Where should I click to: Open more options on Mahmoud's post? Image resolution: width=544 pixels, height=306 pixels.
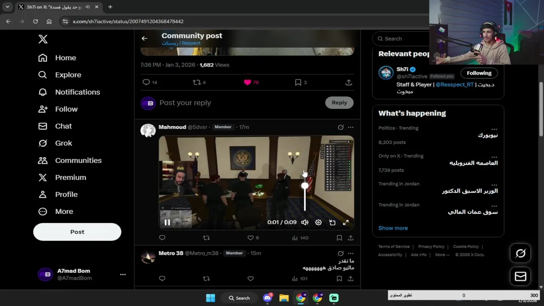351,127
